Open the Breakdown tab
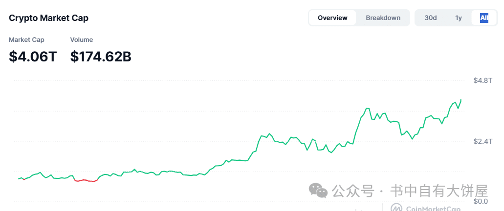504x211 pixels. point(383,18)
